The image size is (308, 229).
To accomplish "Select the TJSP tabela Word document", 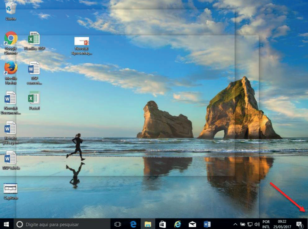I will click(10, 157).
